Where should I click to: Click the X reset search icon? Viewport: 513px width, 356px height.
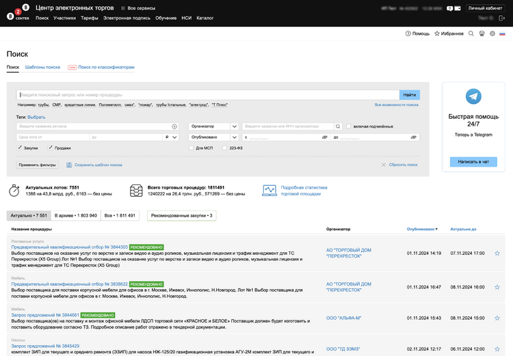pos(384,165)
